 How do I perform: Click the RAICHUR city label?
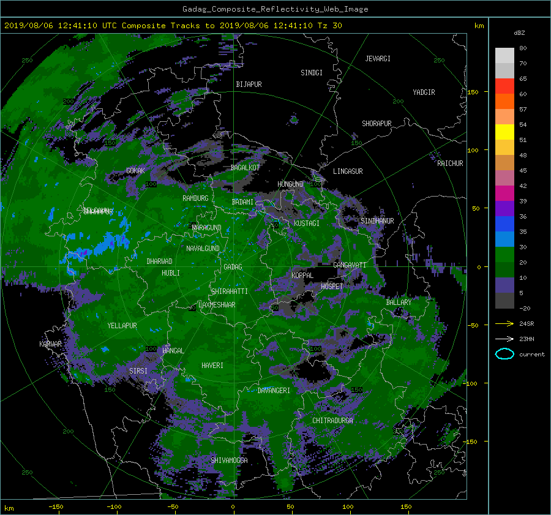450,164
